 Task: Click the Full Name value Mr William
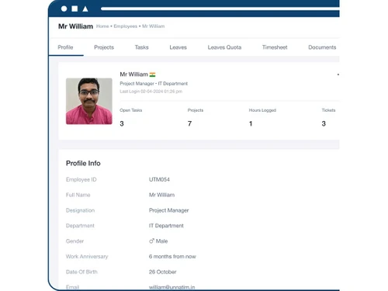[161, 195]
